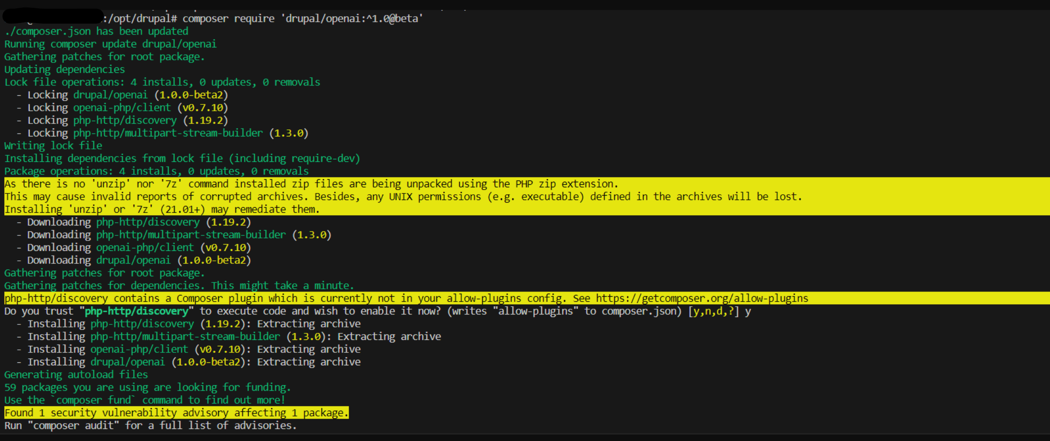Viewport: 1050px width, 441px height.
Task: Select the Writing lock file line
Action: 53,145
